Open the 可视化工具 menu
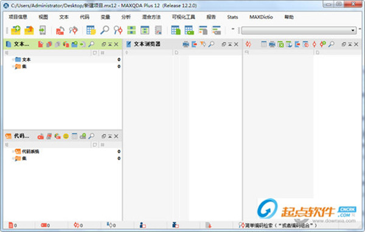The height and width of the screenshot is (232, 365). 184,17
